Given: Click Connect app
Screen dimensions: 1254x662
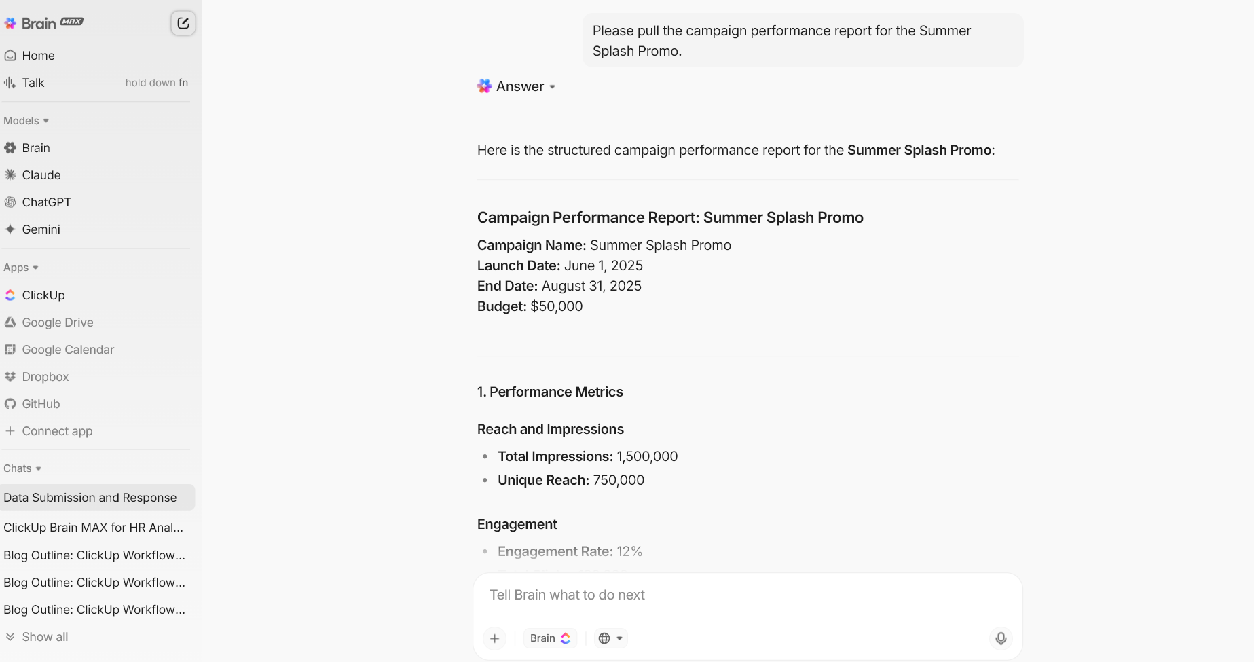Looking at the screenshot, I should 56,431.
